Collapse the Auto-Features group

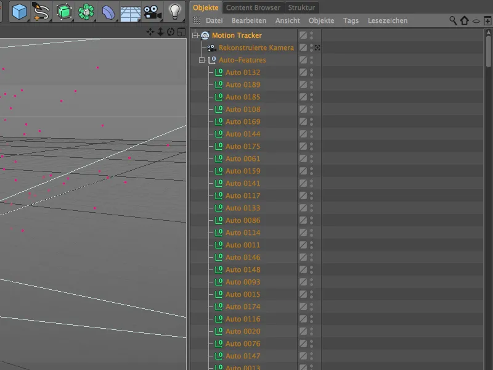coord(202,60)
